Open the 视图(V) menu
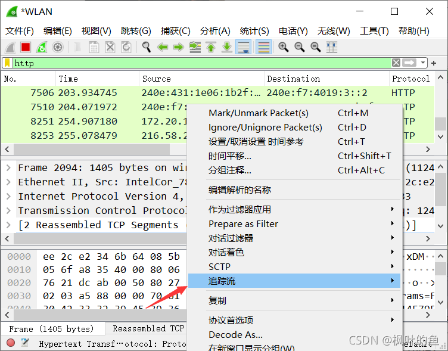 (x=96, y=31)
